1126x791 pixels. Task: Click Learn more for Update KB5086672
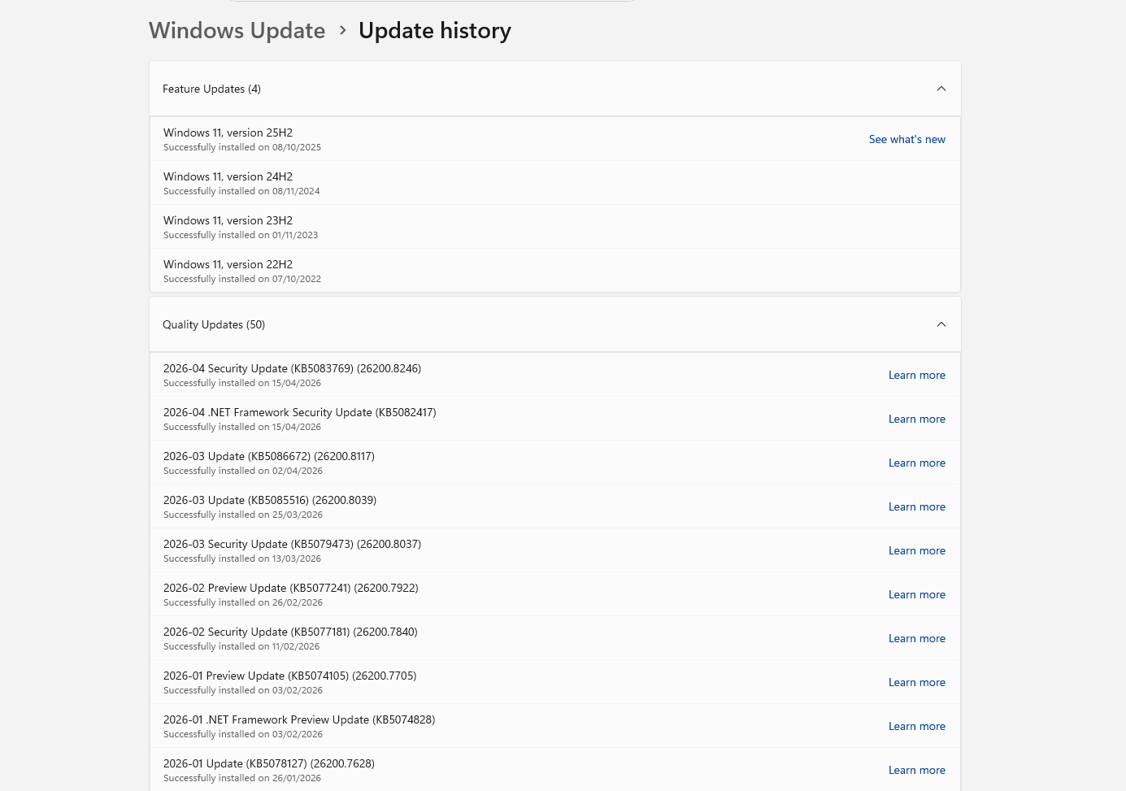click(x=916, y=463)
